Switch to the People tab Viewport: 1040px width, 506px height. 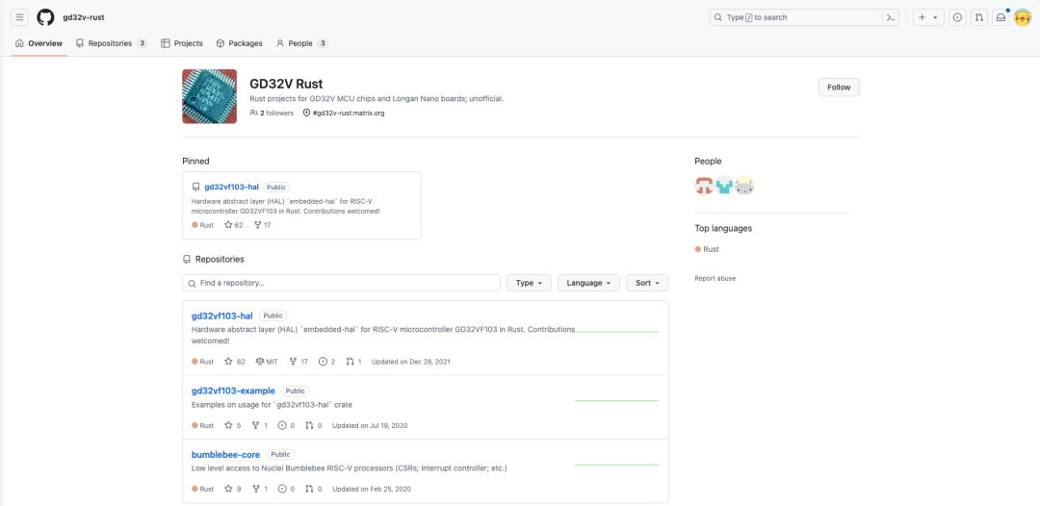[x=301, y=43]
